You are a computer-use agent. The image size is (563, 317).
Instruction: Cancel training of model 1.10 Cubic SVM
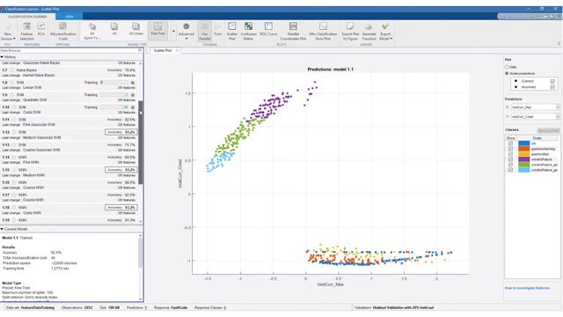tap(133, 107)
